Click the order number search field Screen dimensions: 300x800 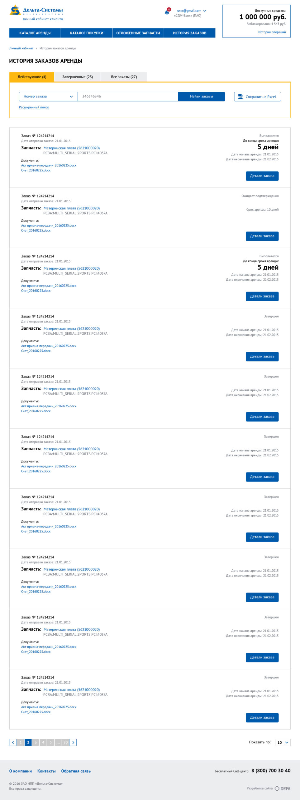click(x=128, y=97)
